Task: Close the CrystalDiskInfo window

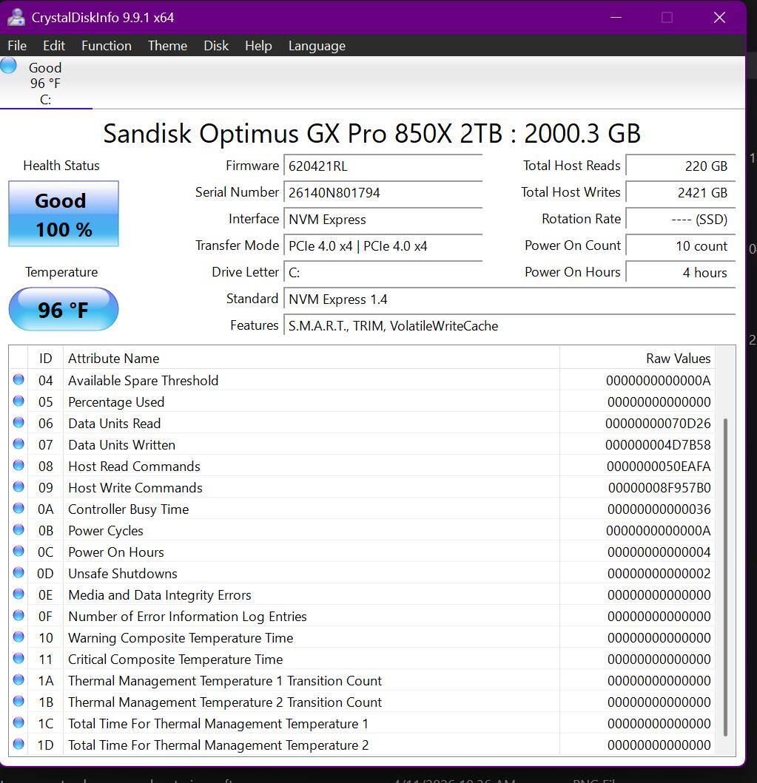Action: 719,18
